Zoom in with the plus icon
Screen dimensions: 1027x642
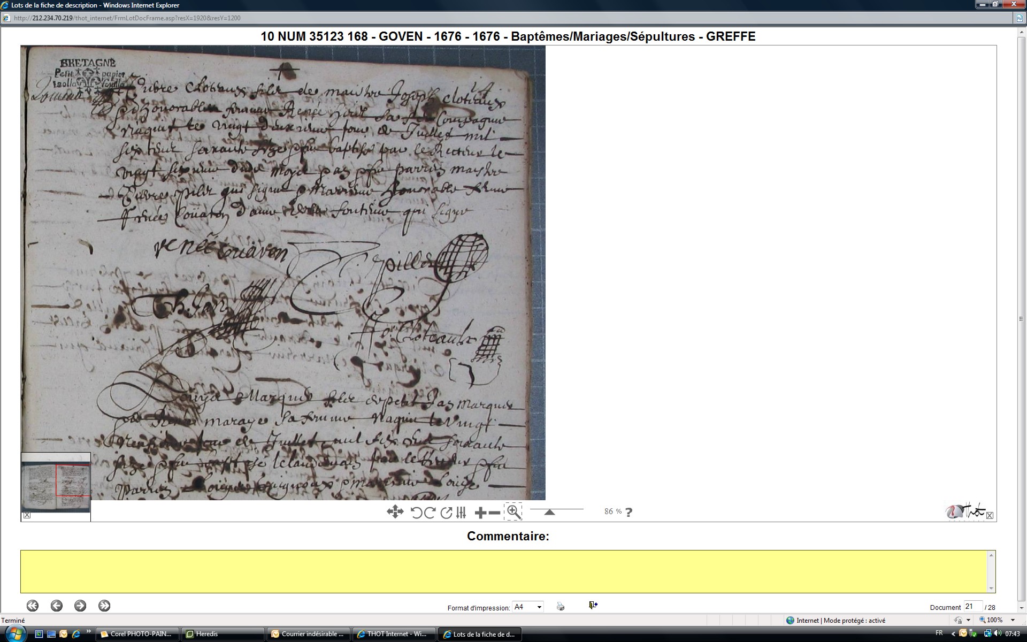click(x=480, y=513)
